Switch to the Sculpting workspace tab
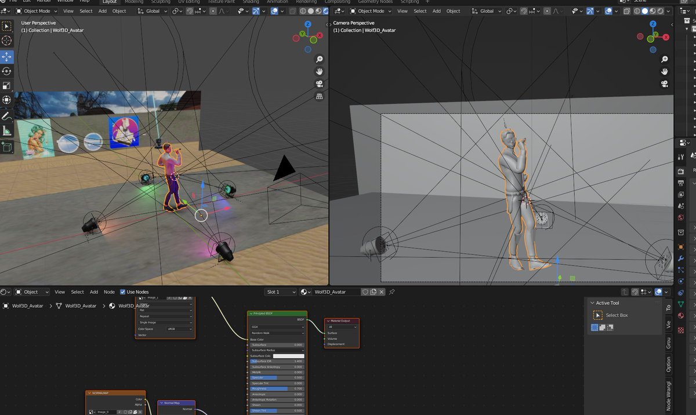This screenshot has width=696, height=415. pyautogui.click(x=161, y=2)
